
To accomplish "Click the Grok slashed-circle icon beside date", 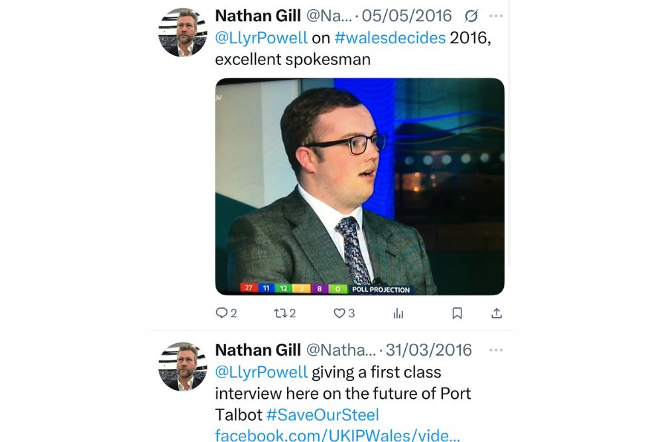I will tap(471, 16).
